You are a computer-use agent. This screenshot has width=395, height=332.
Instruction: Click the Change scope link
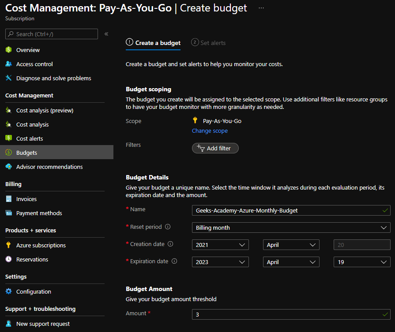click(210, 131)
